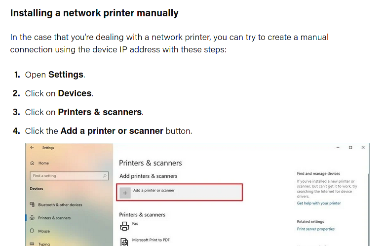This screenshot has height=246, width=385.
Task: Click the search magnifier icon in Find a setting
Action: point(105,176)
